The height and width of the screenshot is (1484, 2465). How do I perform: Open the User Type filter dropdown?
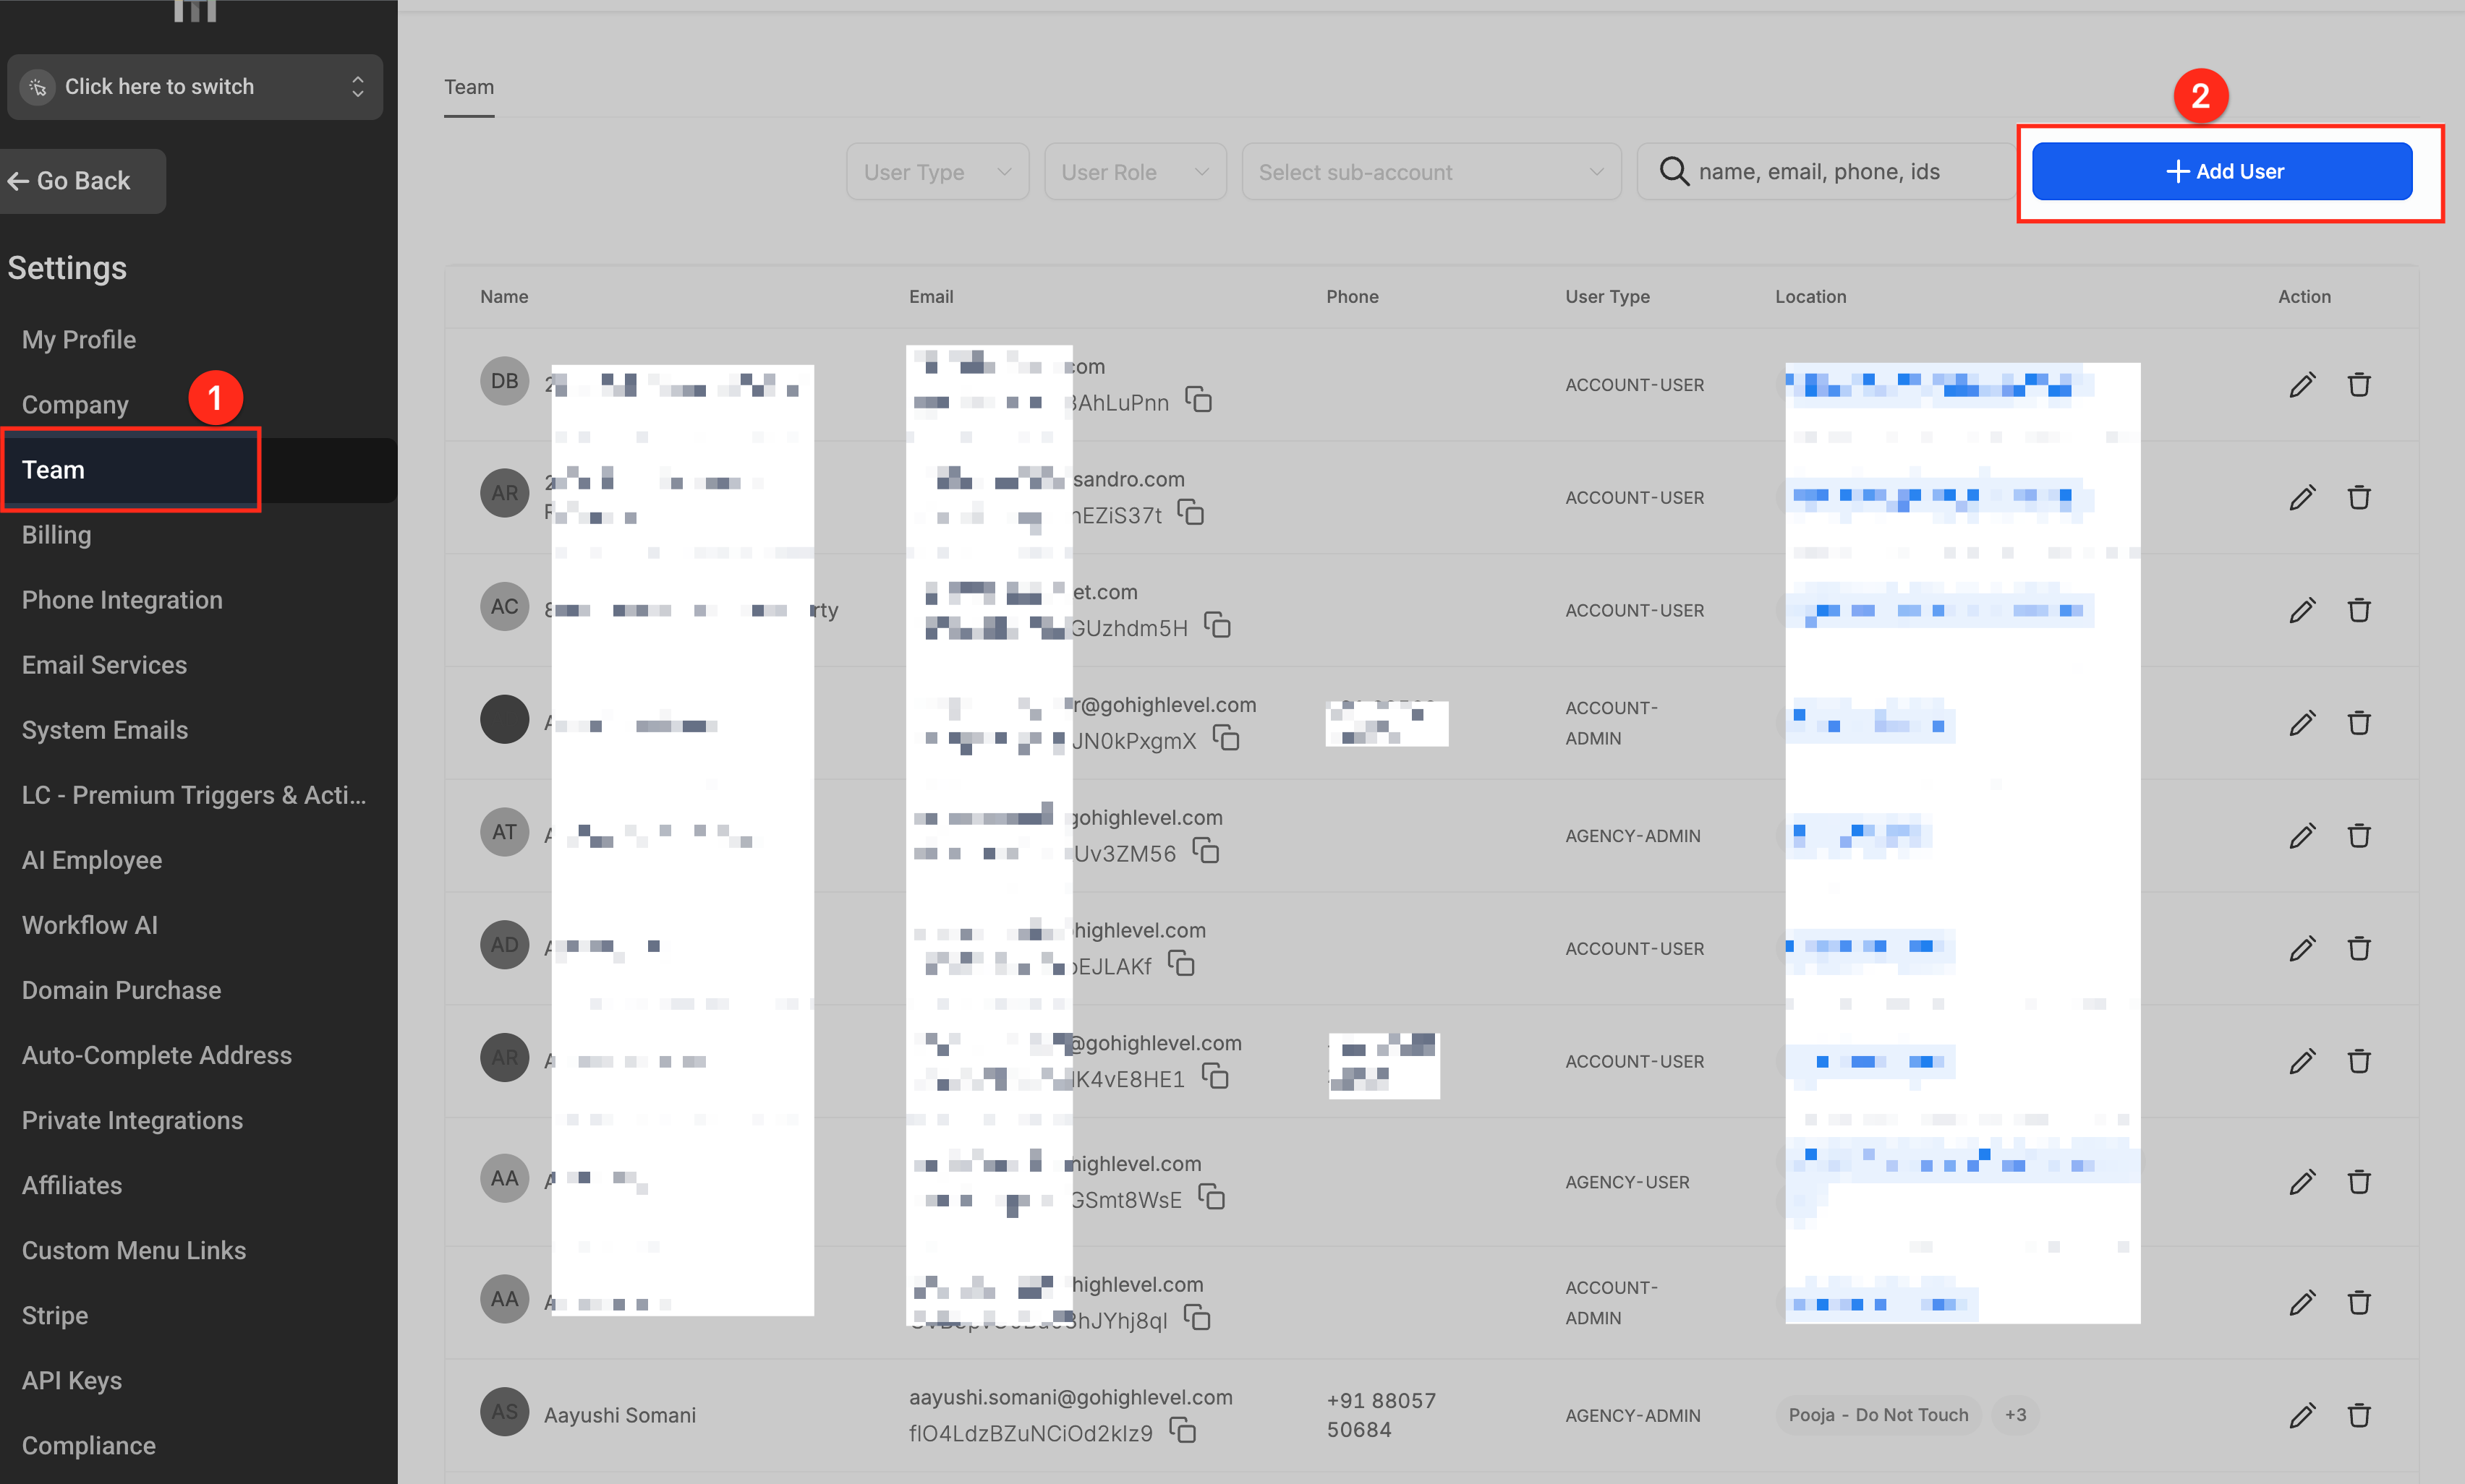tap(937, 172)
